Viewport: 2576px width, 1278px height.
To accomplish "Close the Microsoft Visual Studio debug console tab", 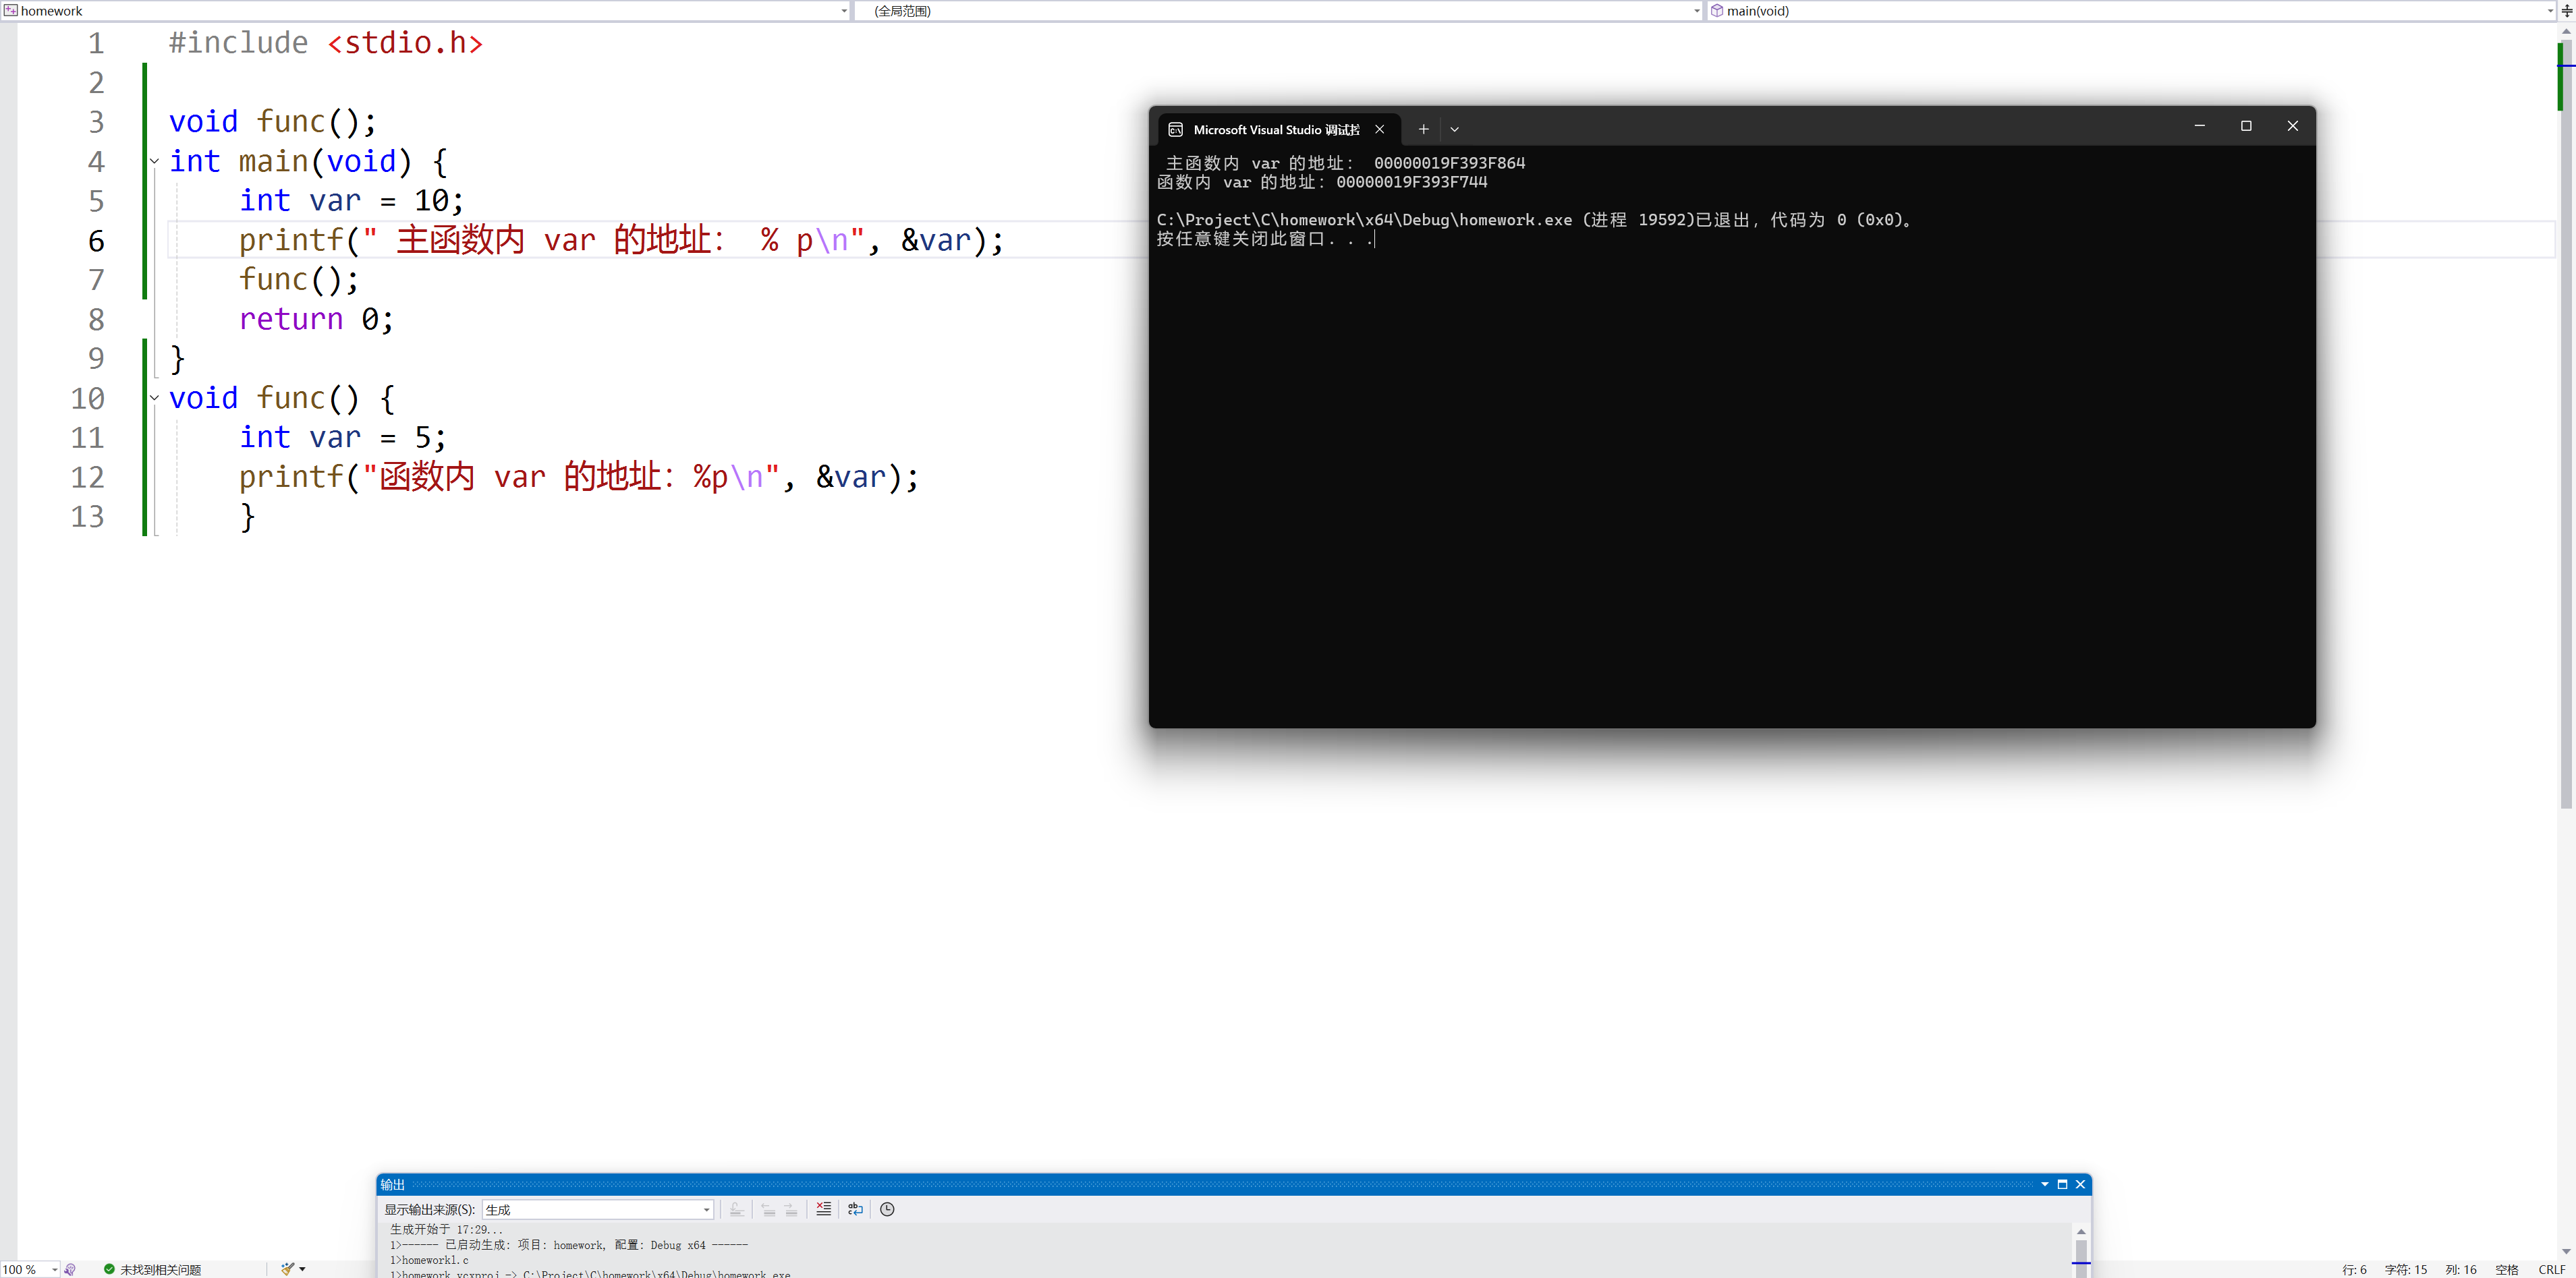I will click(x=1379, y=129).
